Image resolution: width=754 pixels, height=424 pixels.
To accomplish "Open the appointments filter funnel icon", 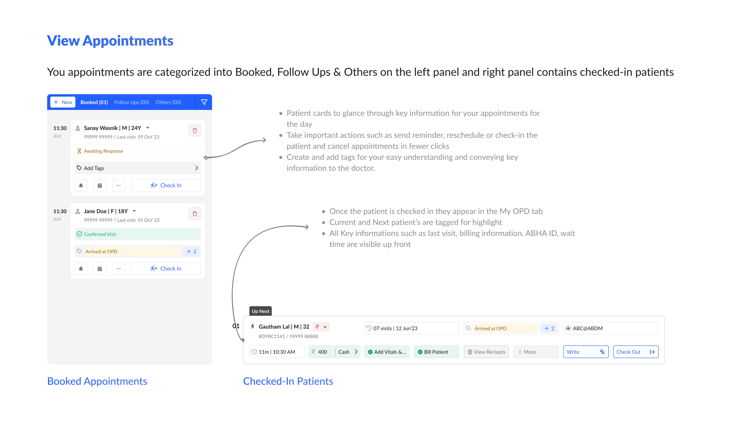I will coord(204,102).
